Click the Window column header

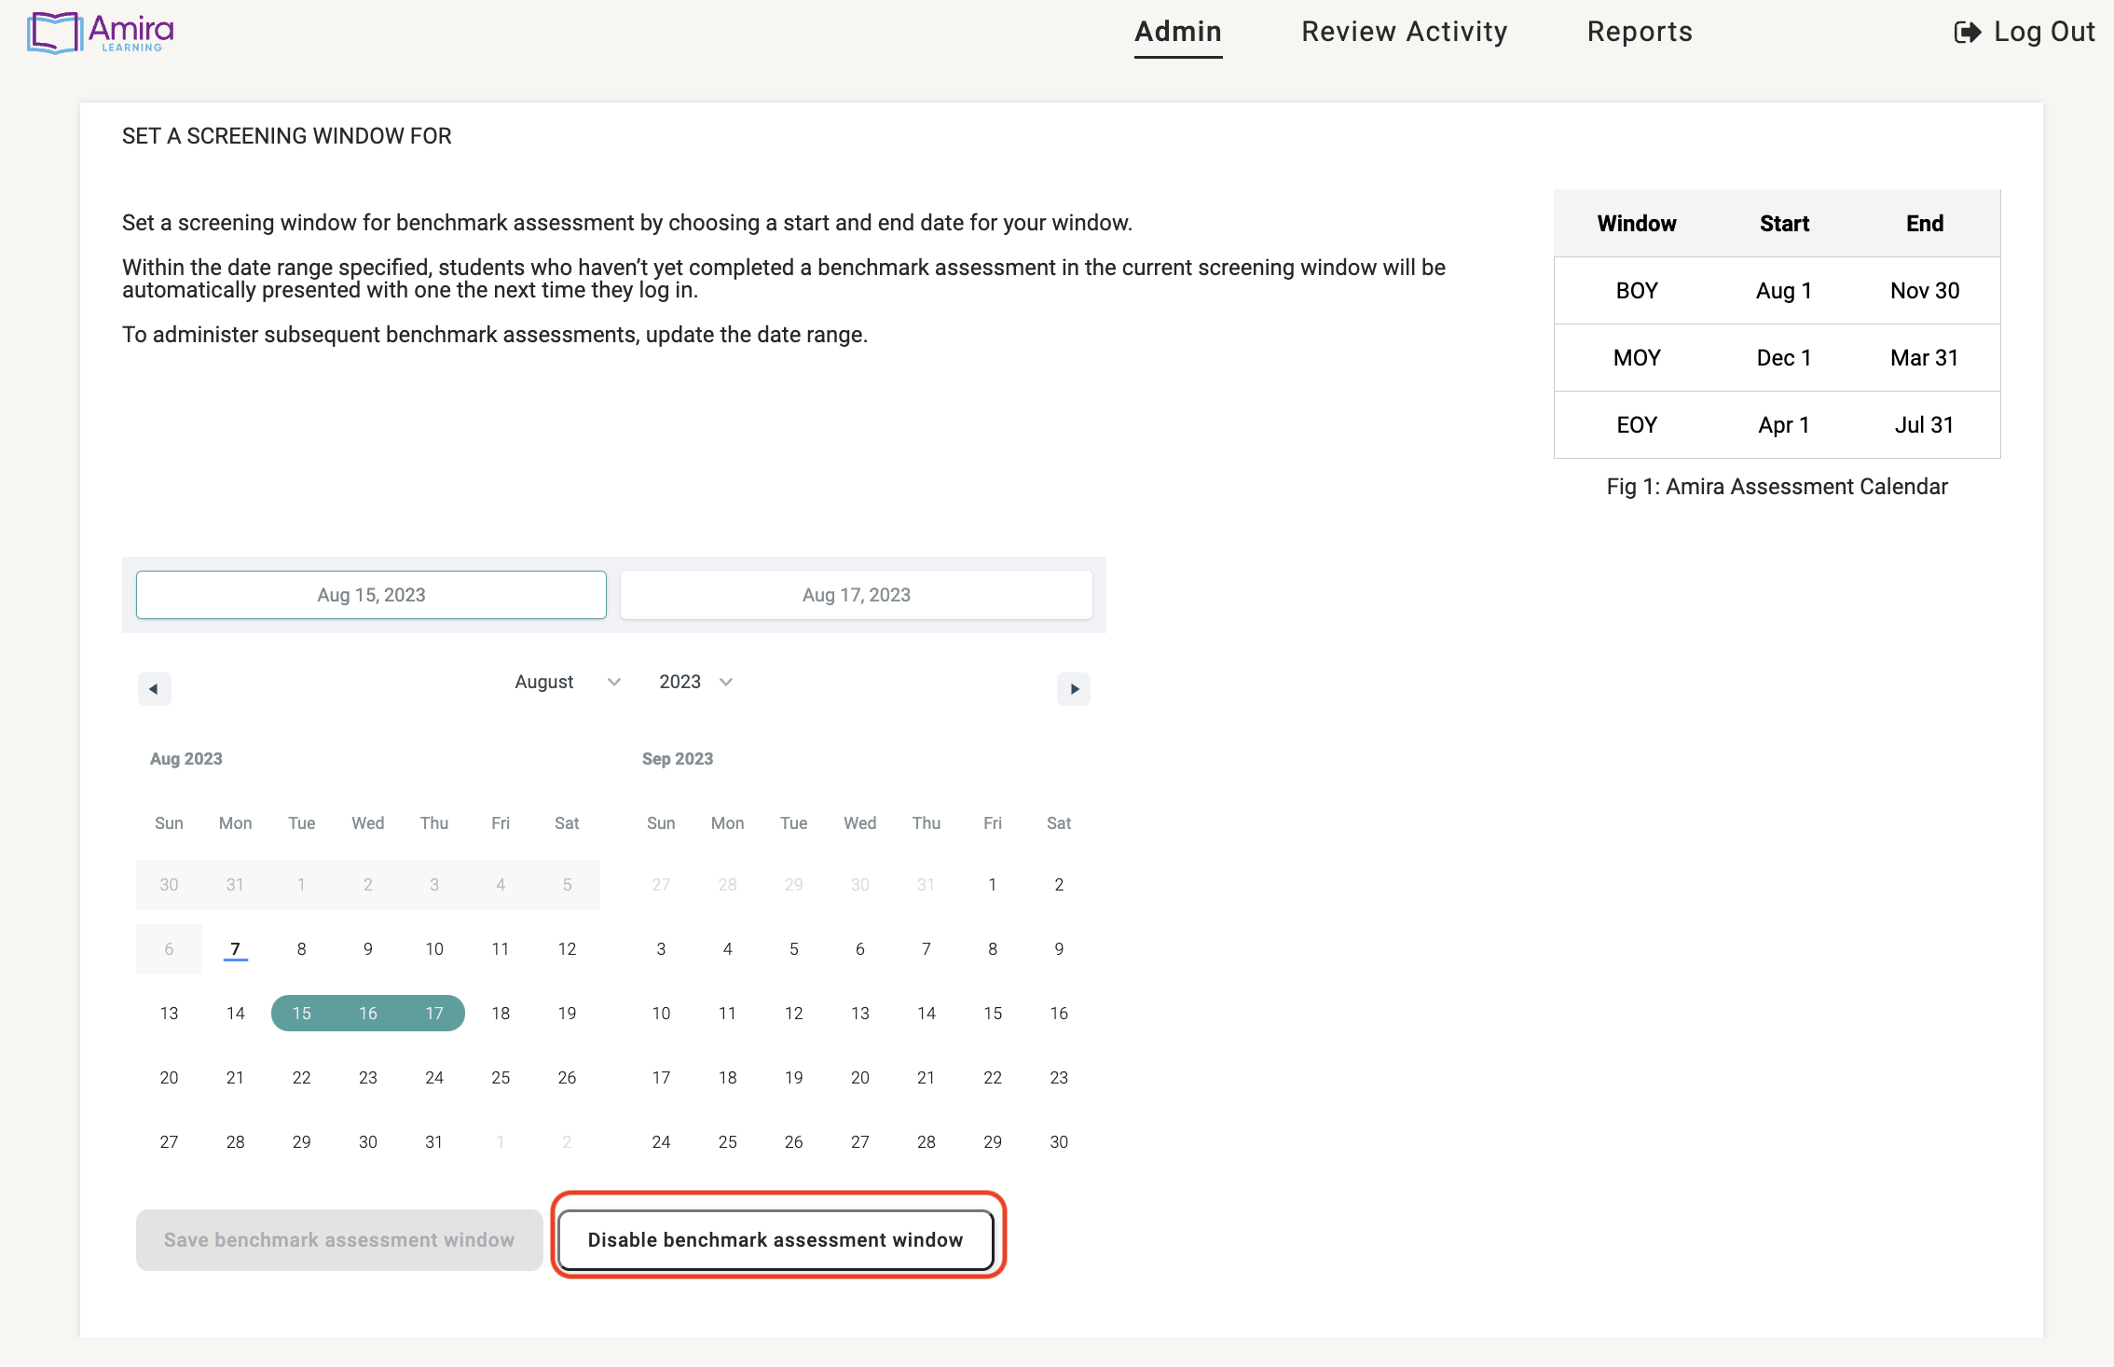pyautogui.click(x=1637, y=224)
